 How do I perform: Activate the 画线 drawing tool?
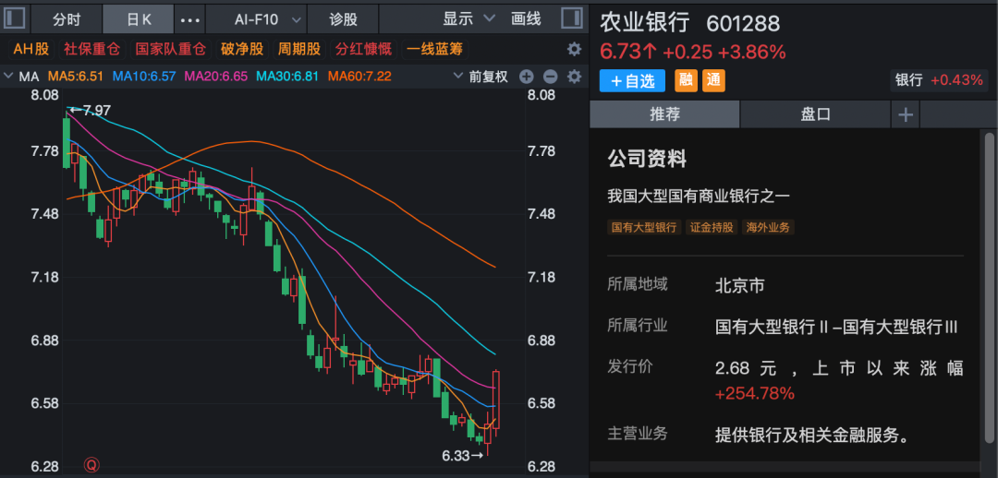(526, 19)
